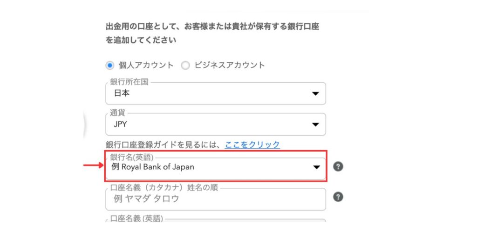
Task: Open help icon beside 口座名義（カタカナ）field
Action: pos(338,197)
